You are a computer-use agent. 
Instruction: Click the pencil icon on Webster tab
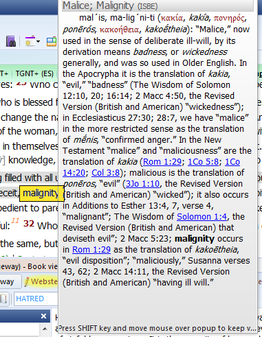pyautogui.click(x=27, y=281)
